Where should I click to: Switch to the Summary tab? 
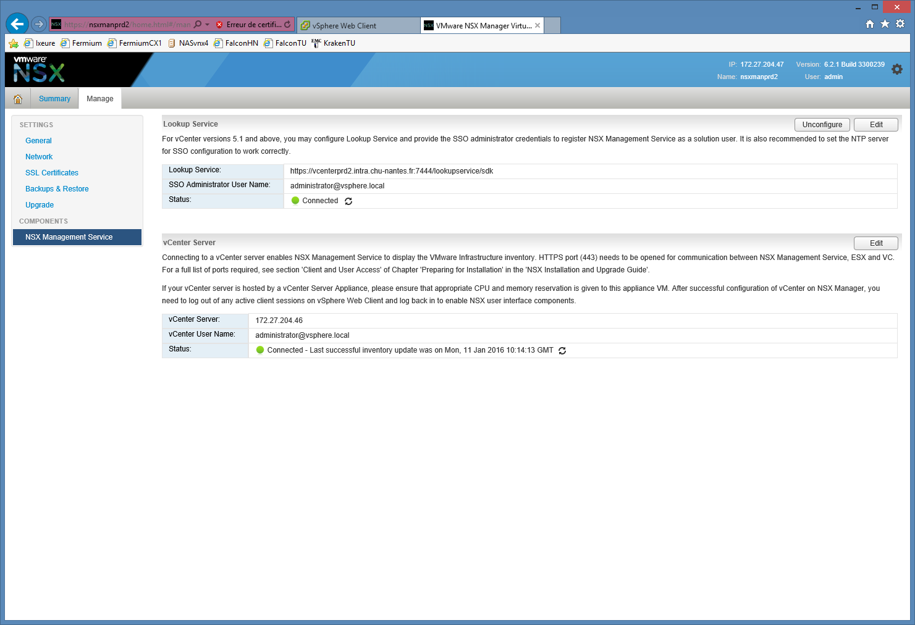pos(54,99)
